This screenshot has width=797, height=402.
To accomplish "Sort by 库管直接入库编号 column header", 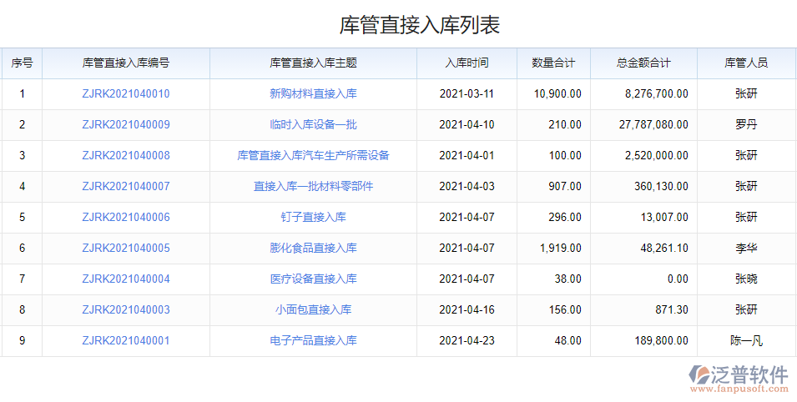I will pyautogui.click(x=125, y=63).
